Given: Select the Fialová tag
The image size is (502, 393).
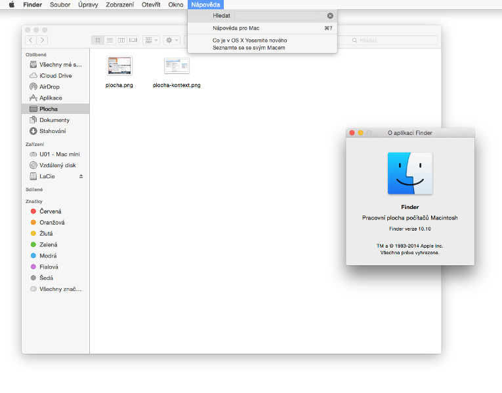Looking at the screenshot, I should (55, 267).
